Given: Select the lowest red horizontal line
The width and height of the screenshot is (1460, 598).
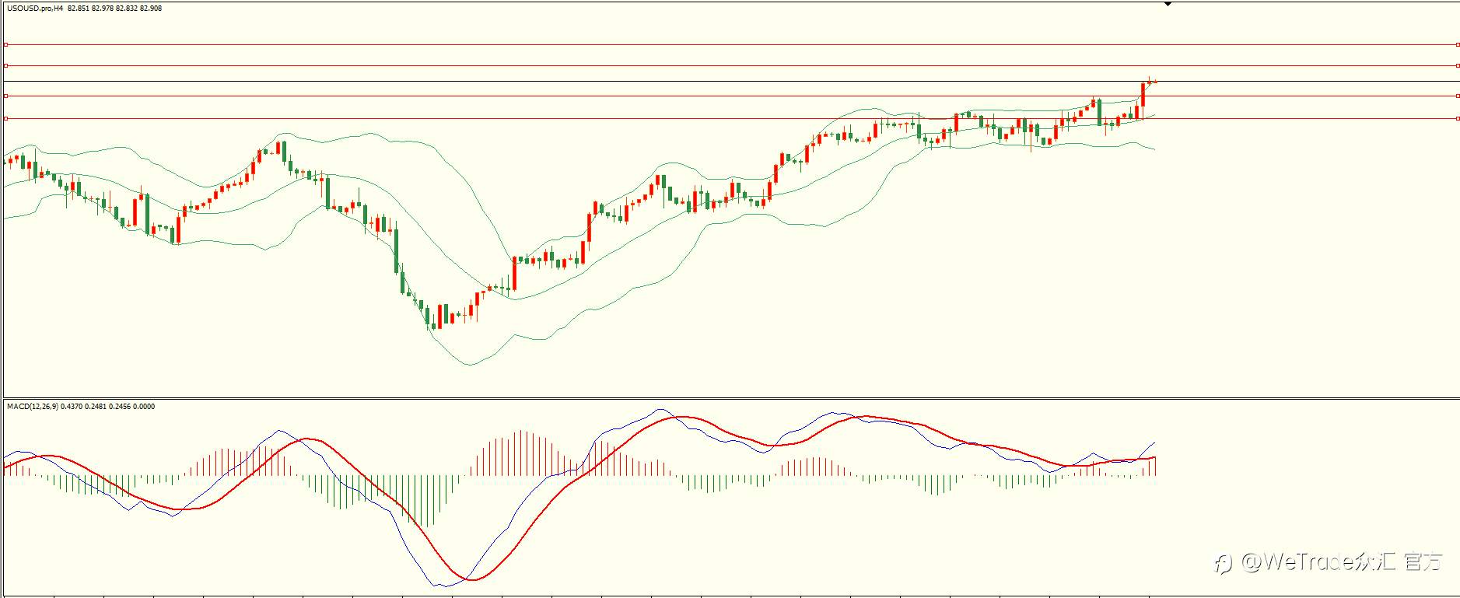Looking at the screenshot, I should (x=731, y=118).
